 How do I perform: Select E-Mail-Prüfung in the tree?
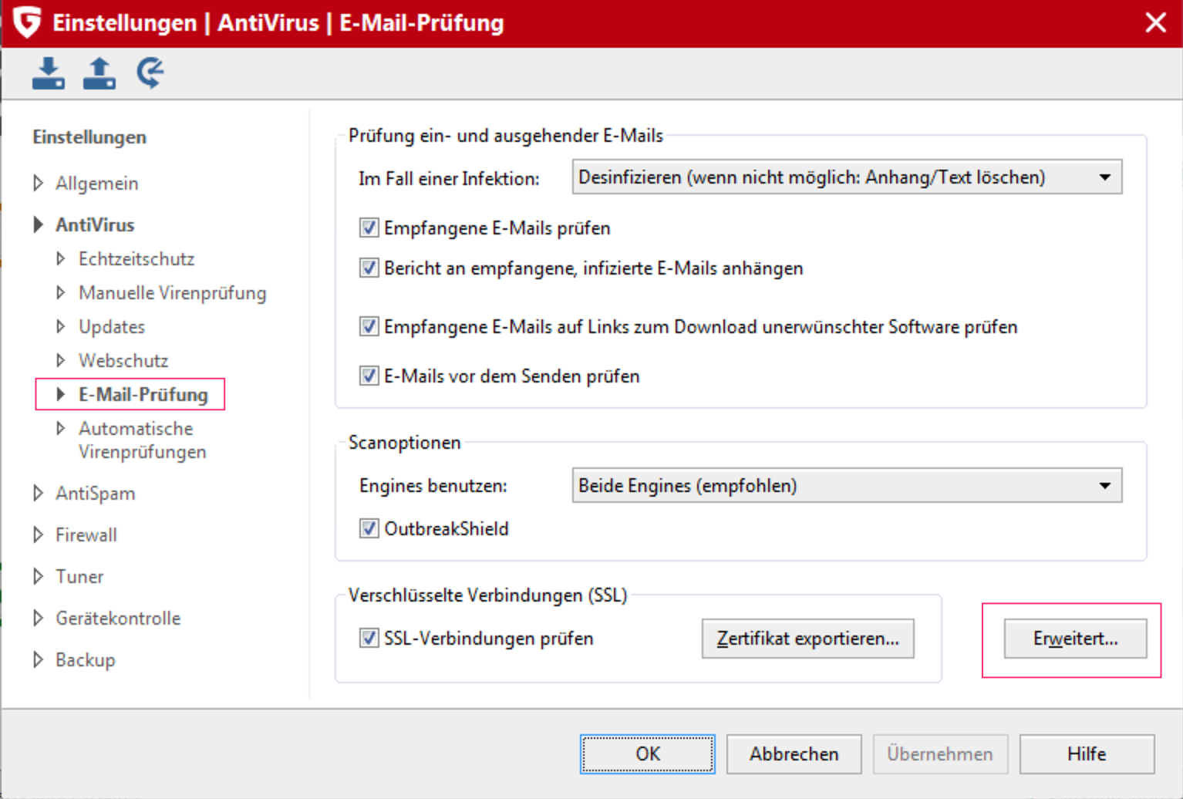point(143,394)
